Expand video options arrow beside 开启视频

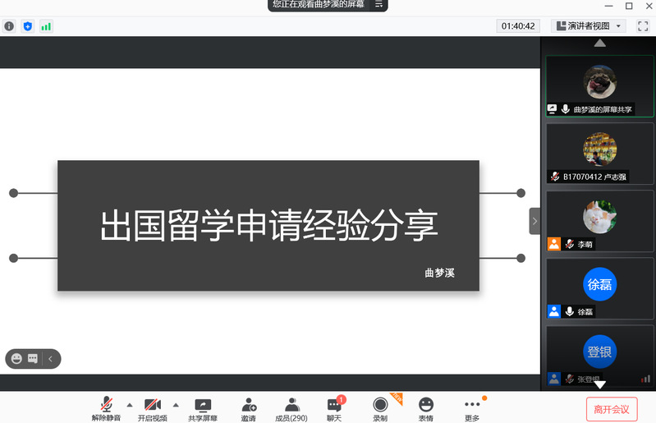pos(176,405)
